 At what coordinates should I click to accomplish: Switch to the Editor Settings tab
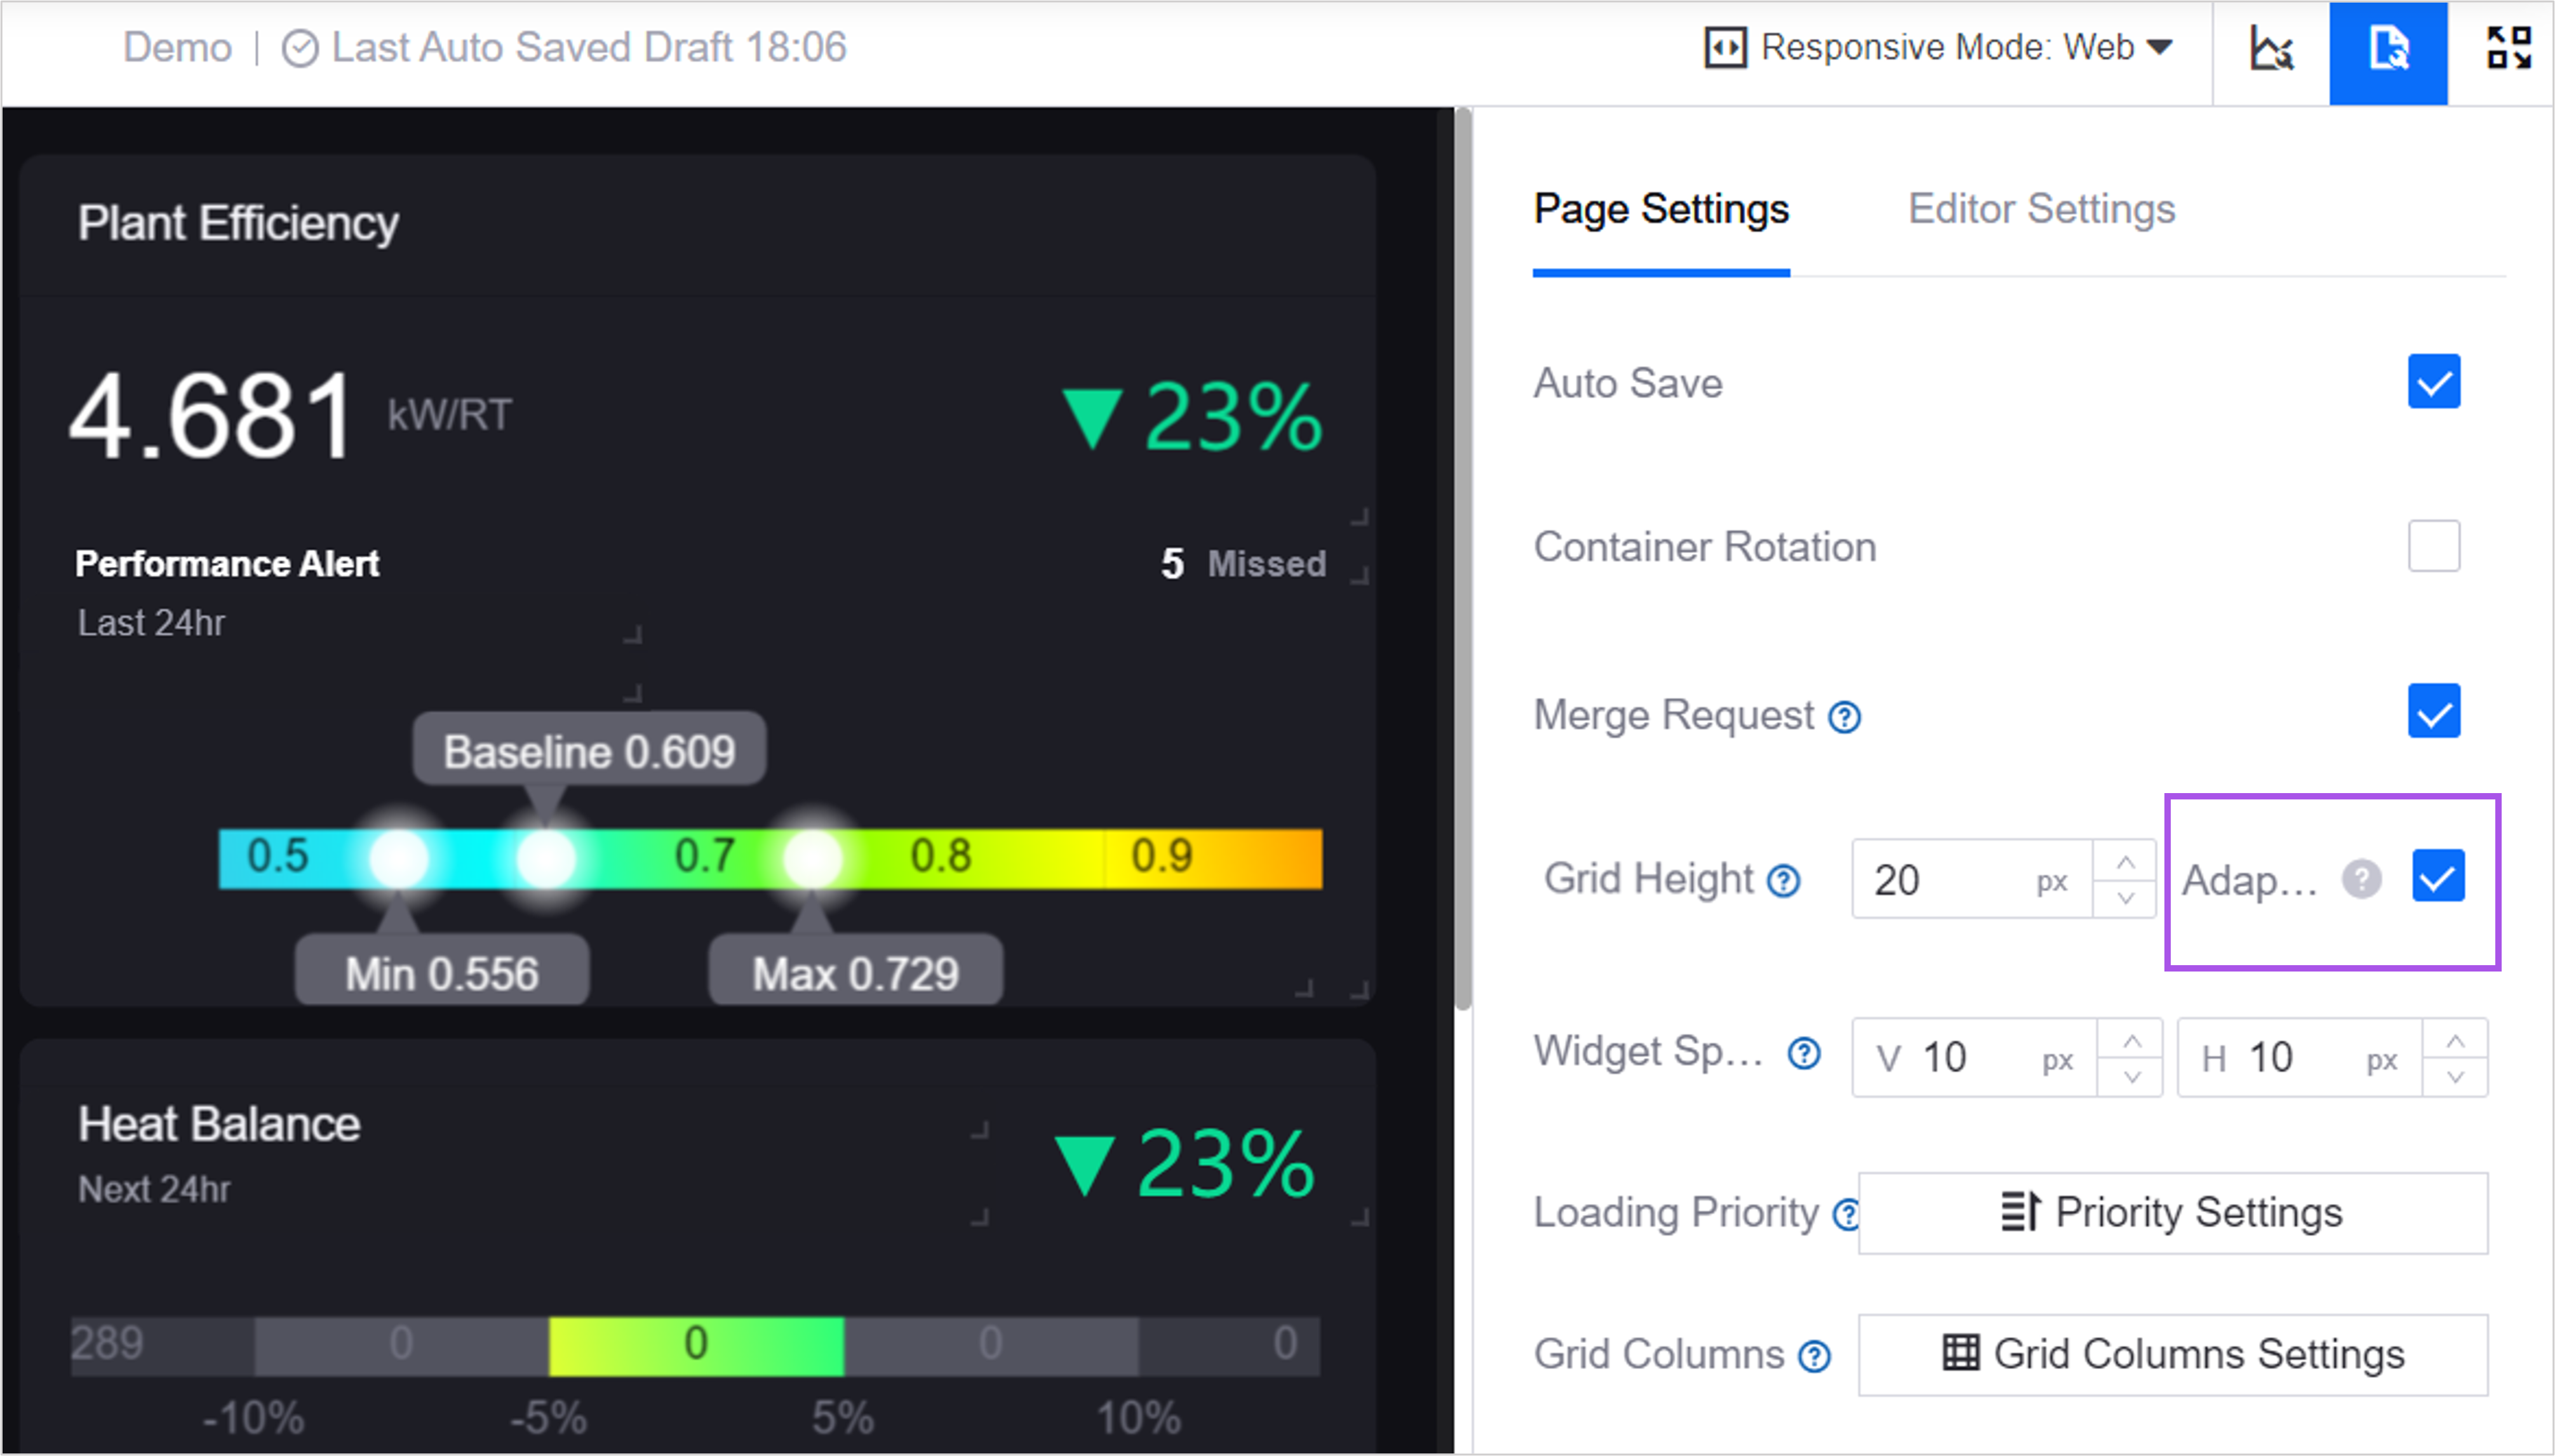pyautogui.click(x=2041, y=209)
